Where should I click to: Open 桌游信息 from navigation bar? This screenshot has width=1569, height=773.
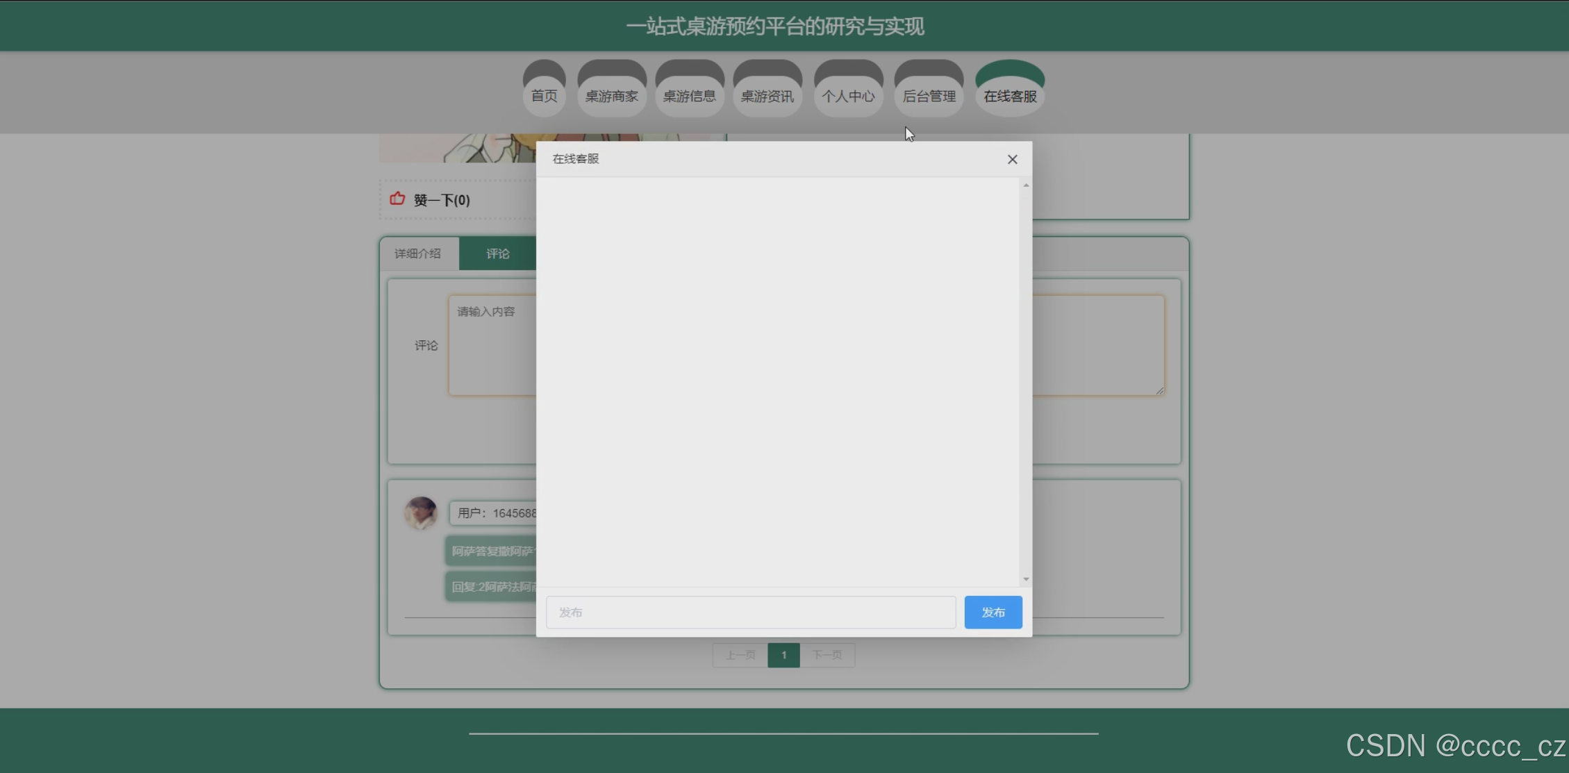pos(689,96)
